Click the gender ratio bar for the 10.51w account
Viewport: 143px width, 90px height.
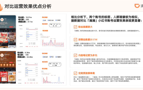pos(32,29)
